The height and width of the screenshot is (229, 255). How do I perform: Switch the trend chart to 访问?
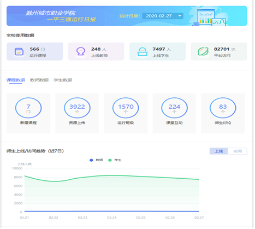point(238,151)
